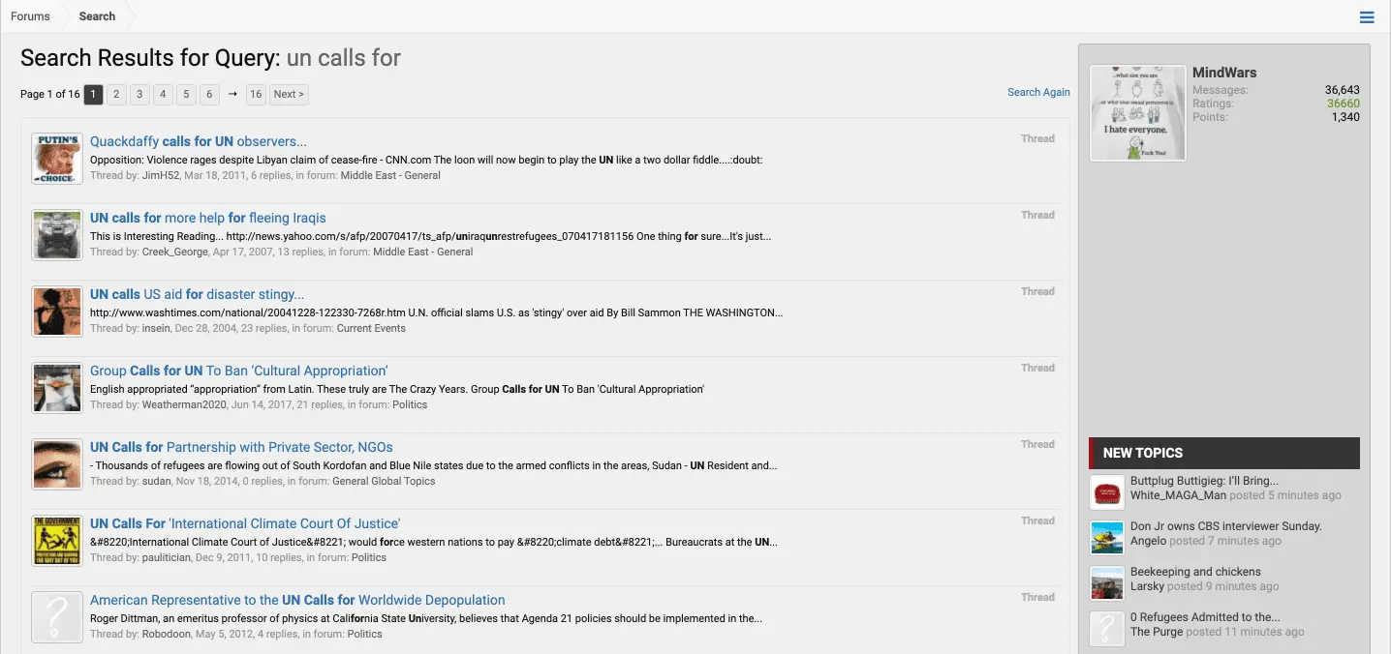Open Weatherman2020's user profile link
The width and height of the screenshot is (1391, 654).
183,404
